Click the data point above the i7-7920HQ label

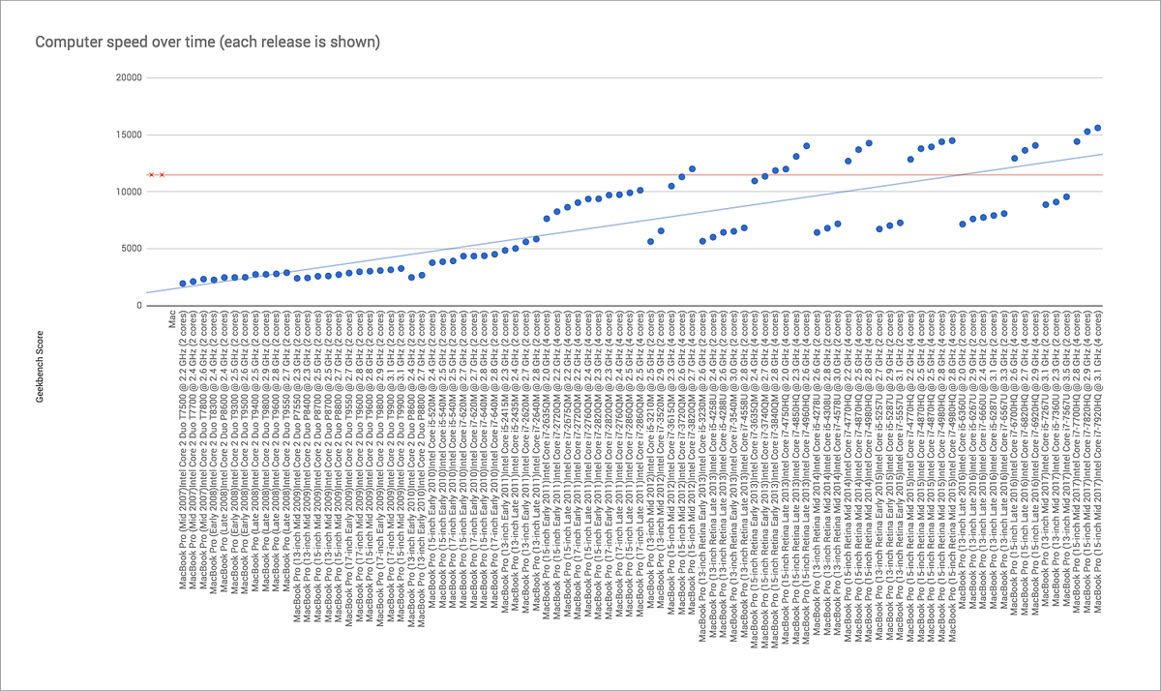tap(1097, 128)
